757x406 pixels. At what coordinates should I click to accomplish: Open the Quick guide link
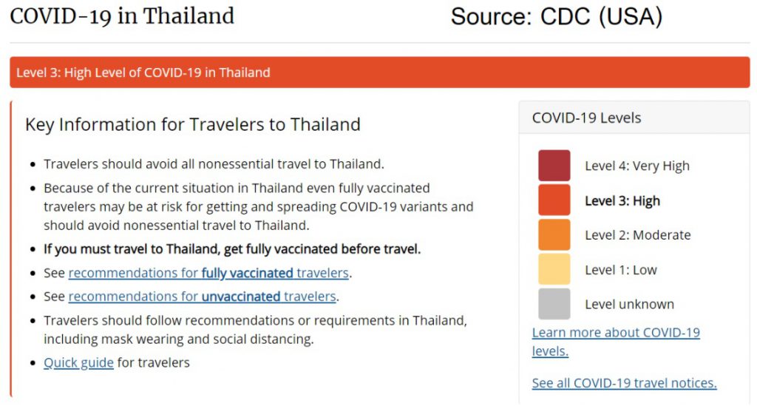point(78,362)
